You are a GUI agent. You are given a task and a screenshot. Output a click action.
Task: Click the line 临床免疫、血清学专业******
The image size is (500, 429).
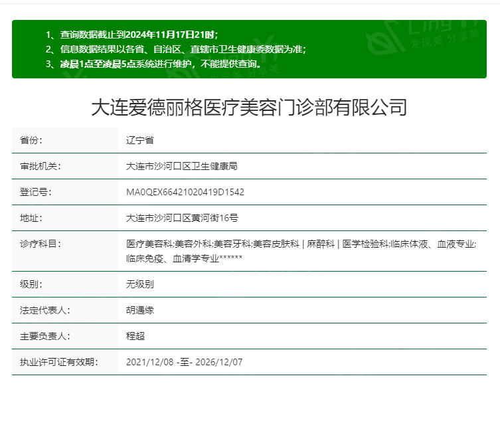pos(184,258)
